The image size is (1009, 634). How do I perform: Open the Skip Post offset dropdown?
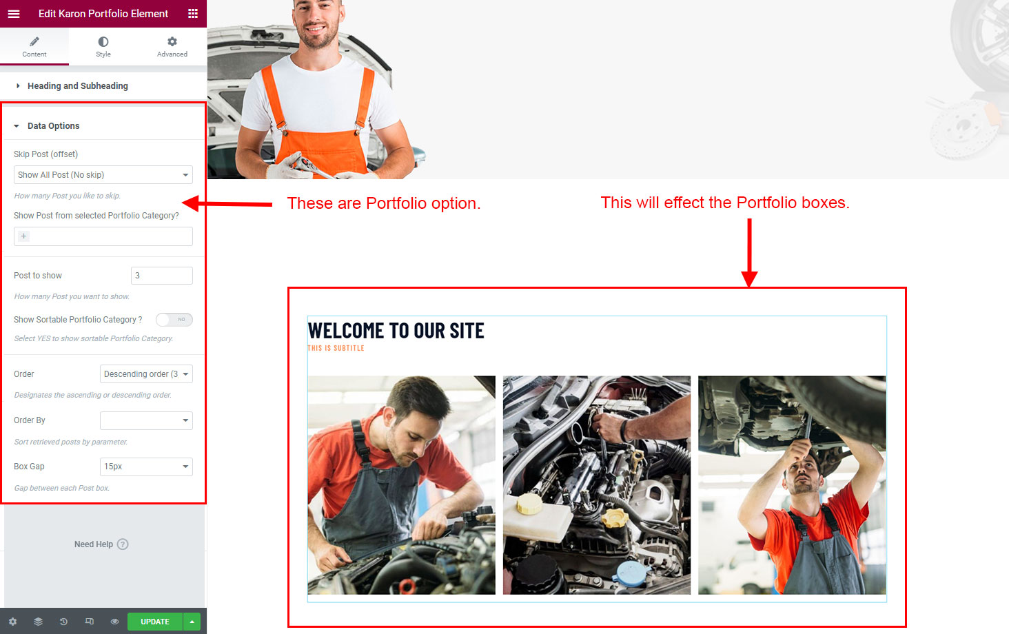103,175
